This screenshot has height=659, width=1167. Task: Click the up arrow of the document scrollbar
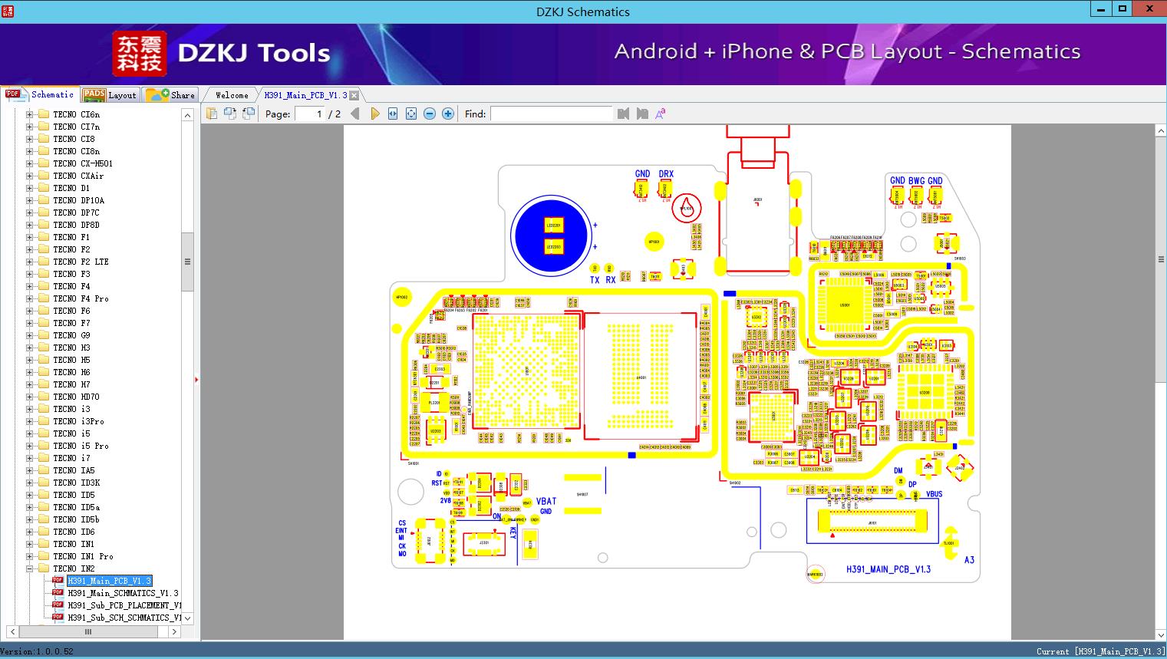pos(1161,131)
